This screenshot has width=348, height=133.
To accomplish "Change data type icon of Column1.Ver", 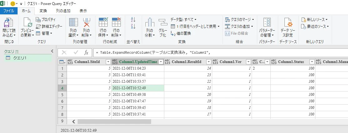I will click(x=216, y=62).
